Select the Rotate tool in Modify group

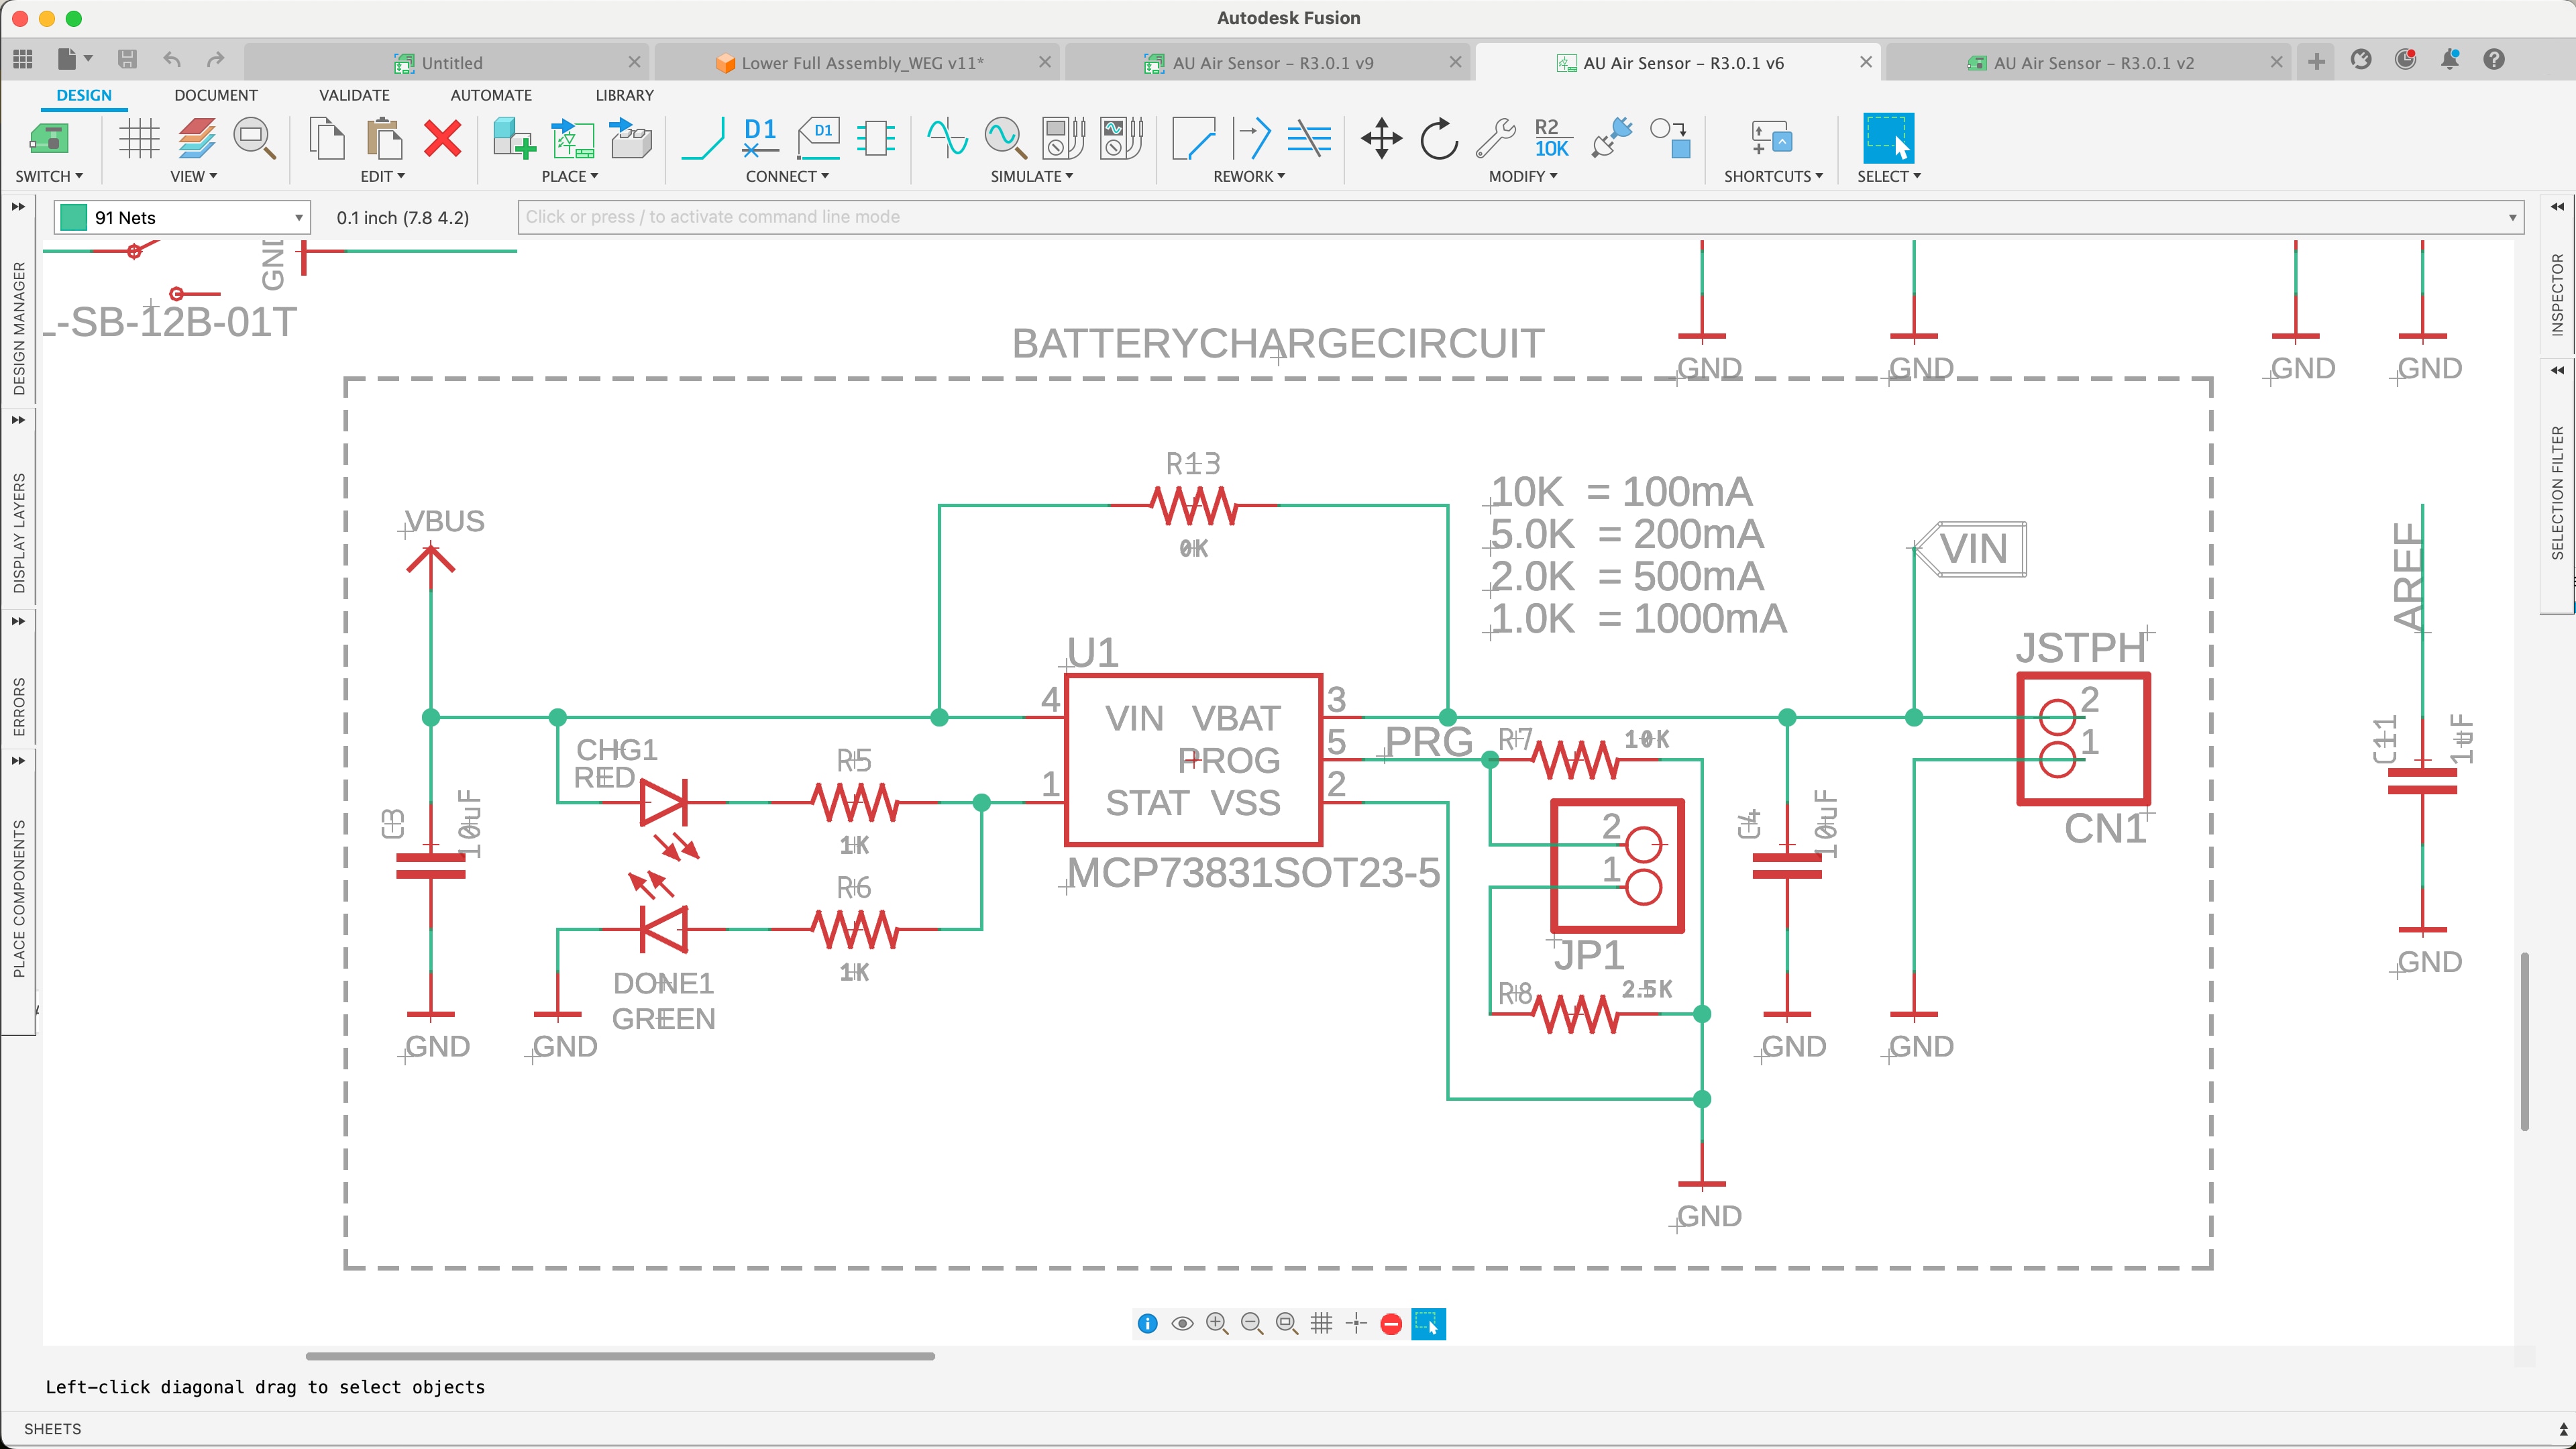pyautogui.click(x=1438, y=140)
